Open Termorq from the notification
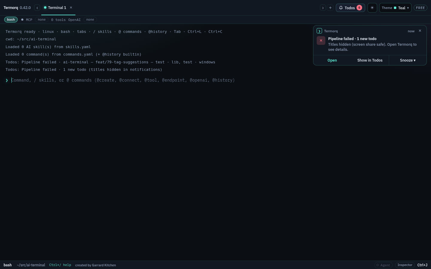This screenshot has height=269, width=431. (x=332, y=60)
